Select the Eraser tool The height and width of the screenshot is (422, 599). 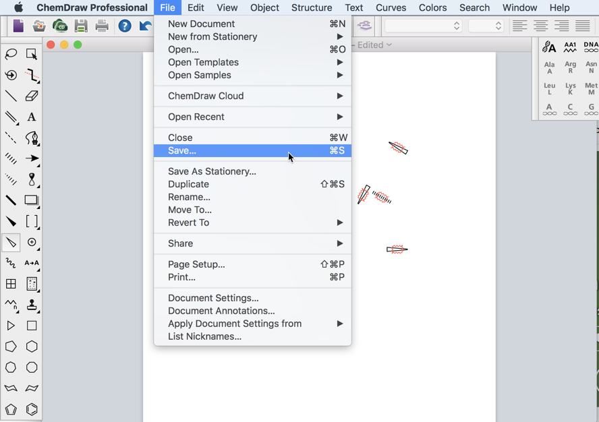click(31, 96)
